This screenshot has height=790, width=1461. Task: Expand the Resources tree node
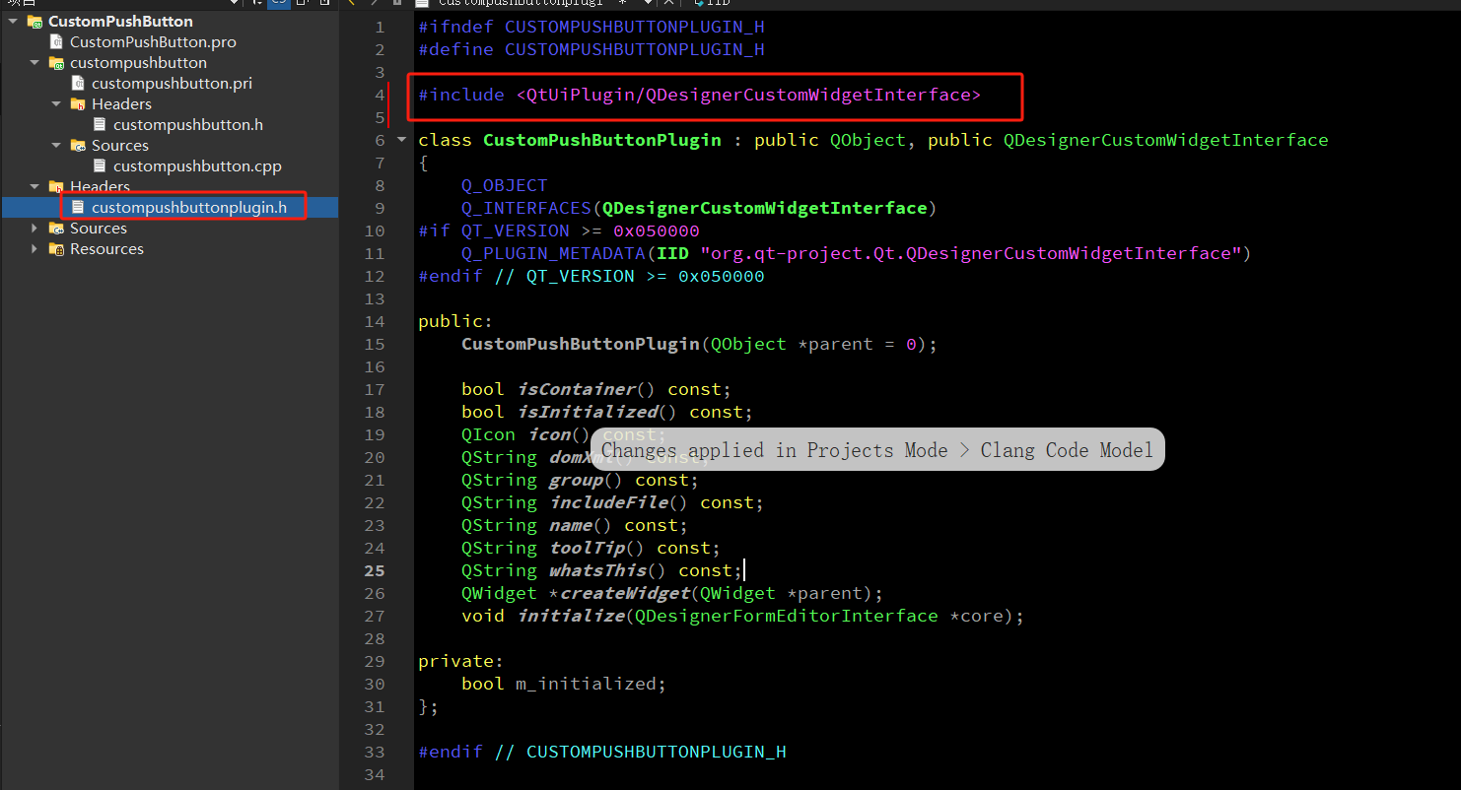36,248
